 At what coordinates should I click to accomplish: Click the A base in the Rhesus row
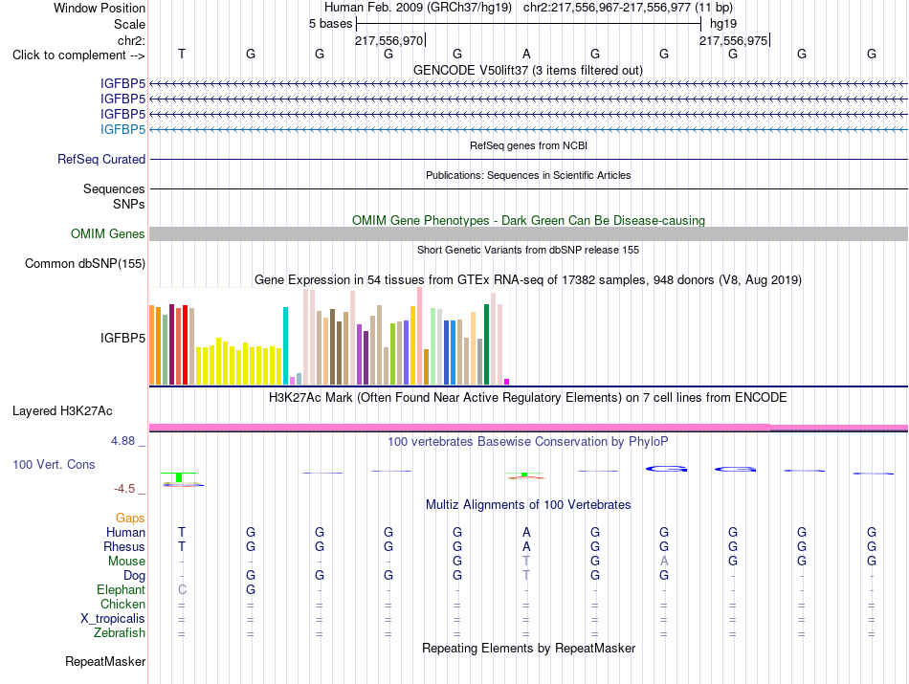coord(526,546)
